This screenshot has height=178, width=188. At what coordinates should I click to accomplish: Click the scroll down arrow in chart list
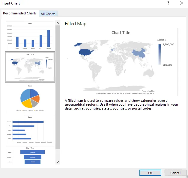[58, 162]
